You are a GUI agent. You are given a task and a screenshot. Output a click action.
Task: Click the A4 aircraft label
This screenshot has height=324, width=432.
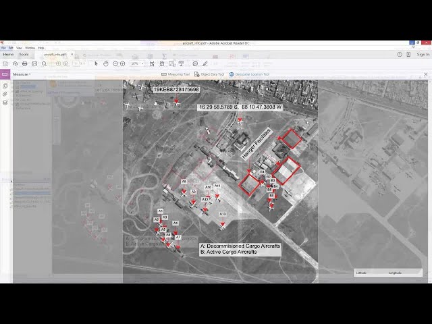[175, 223]
